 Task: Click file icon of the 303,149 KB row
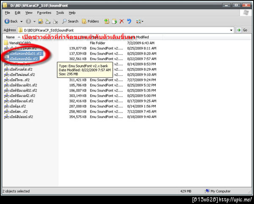point(6,96)
